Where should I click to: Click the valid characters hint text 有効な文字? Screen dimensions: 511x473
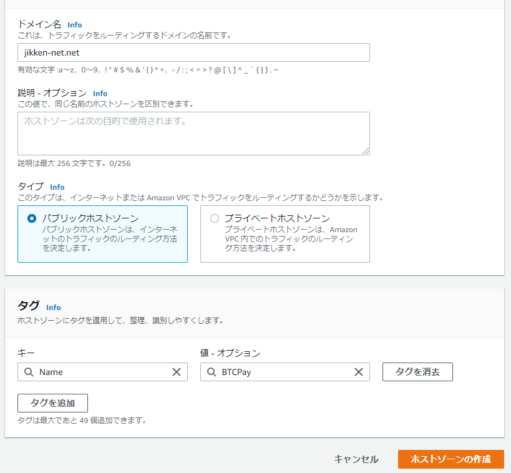(x=148, y=70)
